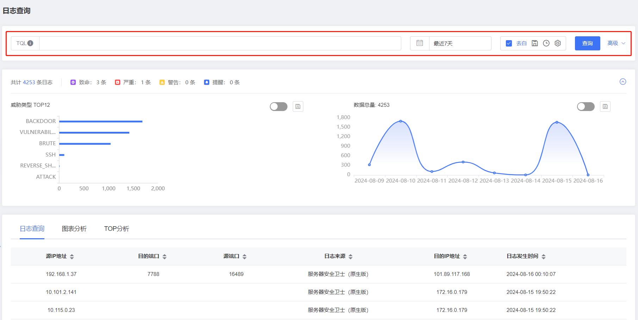Click the BACKDOOR bar in the chart
This screenshot has height=320, width=638.
101,121
